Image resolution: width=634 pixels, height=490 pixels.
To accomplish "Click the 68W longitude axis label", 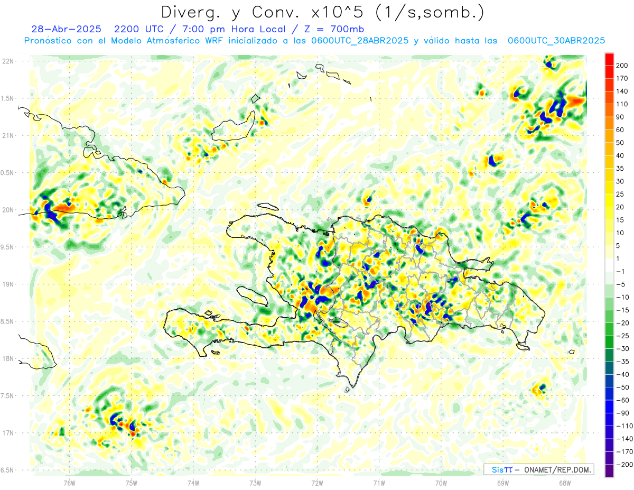I will pos(565,482).
